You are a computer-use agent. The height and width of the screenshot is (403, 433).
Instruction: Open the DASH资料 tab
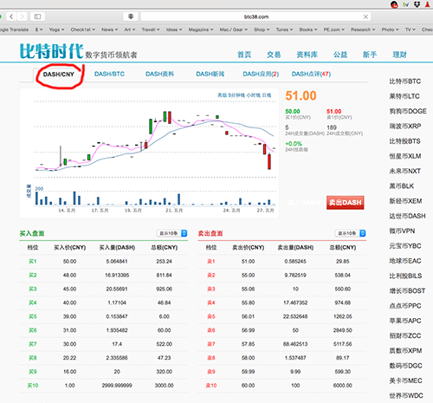click(159, 74)
